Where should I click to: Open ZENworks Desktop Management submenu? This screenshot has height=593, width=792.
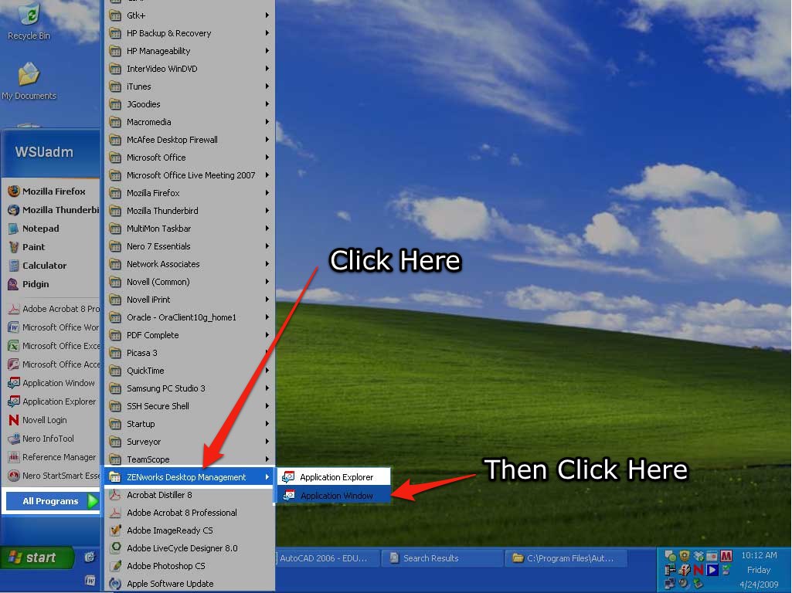tap(186, 477)
